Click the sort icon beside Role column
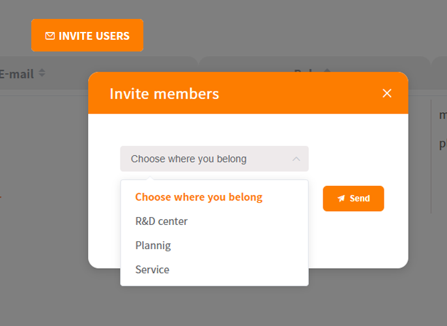Screen dimensions: 447x326 (327, 70)
